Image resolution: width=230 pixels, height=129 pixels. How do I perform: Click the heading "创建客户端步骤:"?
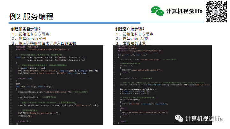click(x=130, y=29)
